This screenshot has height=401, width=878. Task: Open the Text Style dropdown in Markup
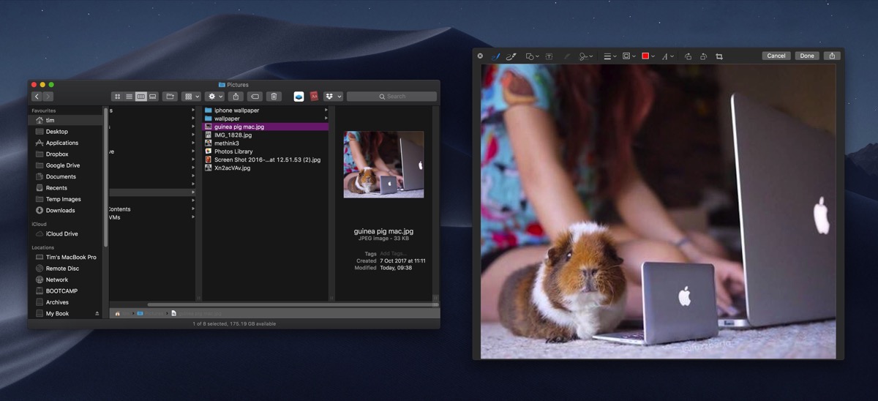click(667, 56)
